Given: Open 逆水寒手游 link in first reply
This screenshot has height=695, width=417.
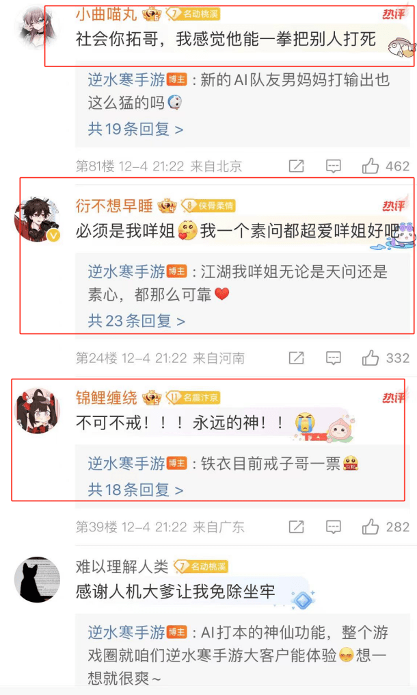Looking at the screenshot, I should (x=126, y=80).
